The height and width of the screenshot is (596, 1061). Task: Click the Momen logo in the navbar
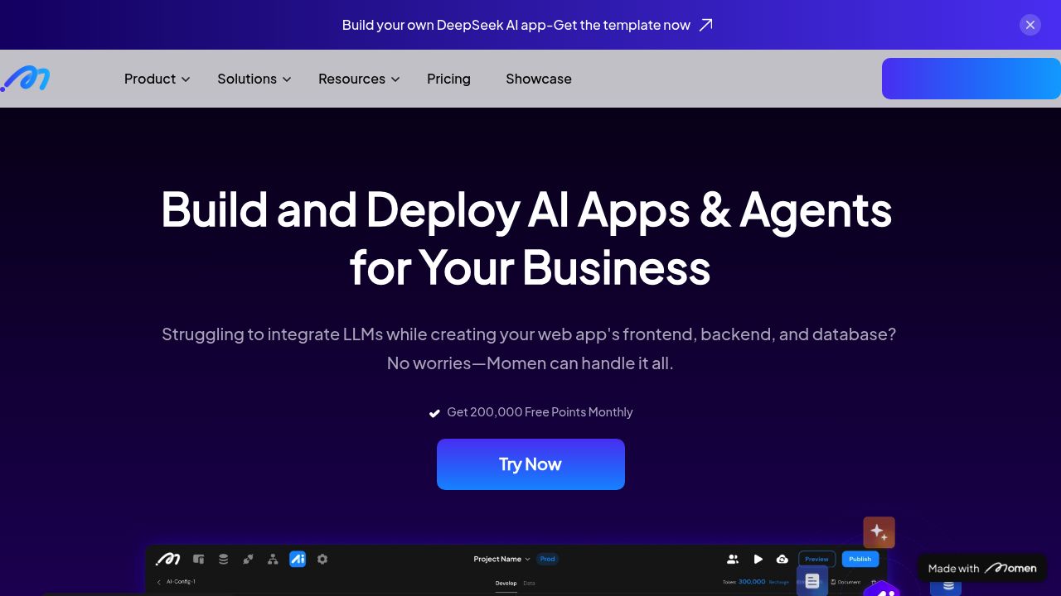(25, 79)
